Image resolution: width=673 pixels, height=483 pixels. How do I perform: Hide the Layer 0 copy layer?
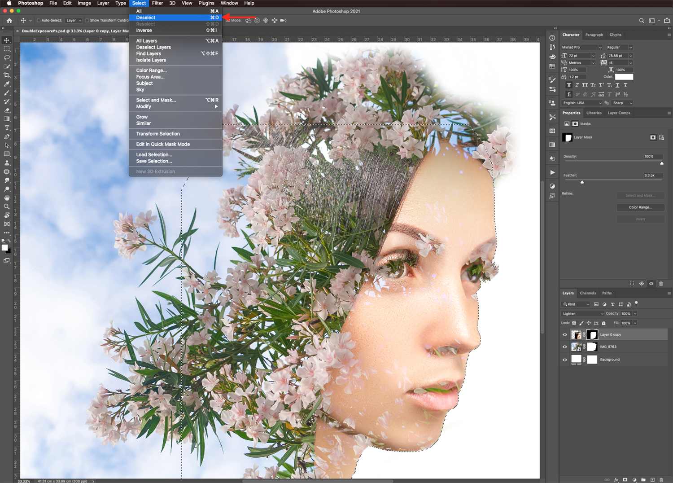pos(565,335)
